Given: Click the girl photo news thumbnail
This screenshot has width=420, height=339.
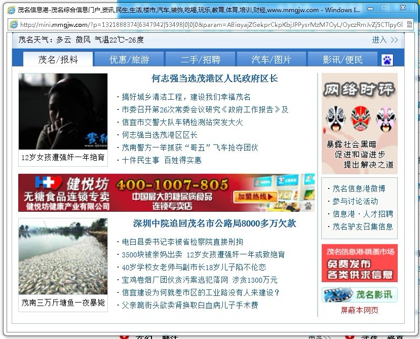Looking at the screenshot, I should point(63,111).
